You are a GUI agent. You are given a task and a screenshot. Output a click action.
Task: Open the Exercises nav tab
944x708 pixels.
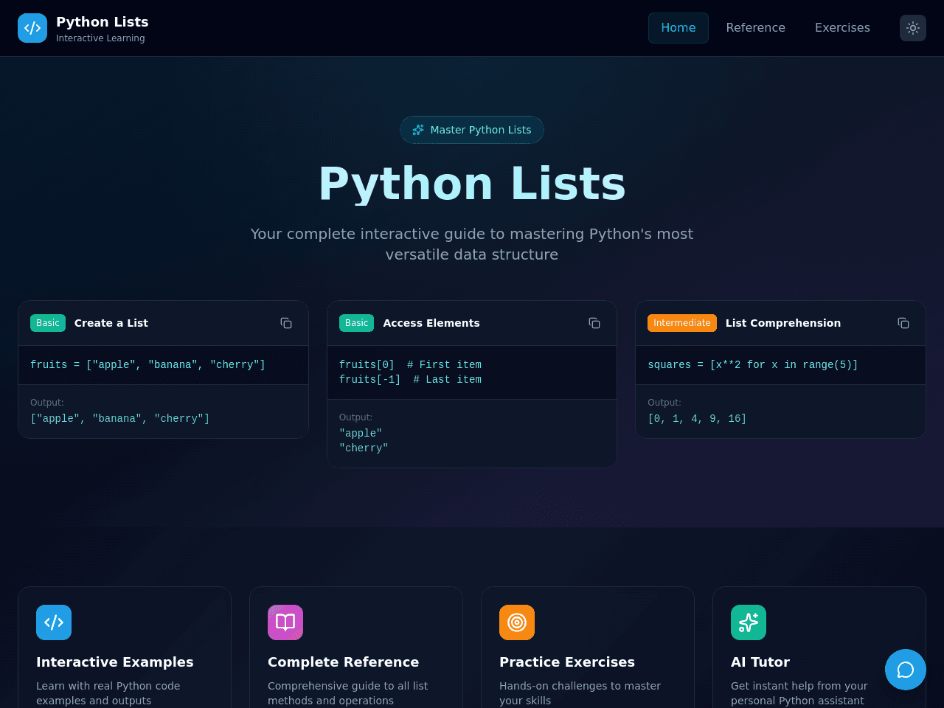tap(842, 28)
